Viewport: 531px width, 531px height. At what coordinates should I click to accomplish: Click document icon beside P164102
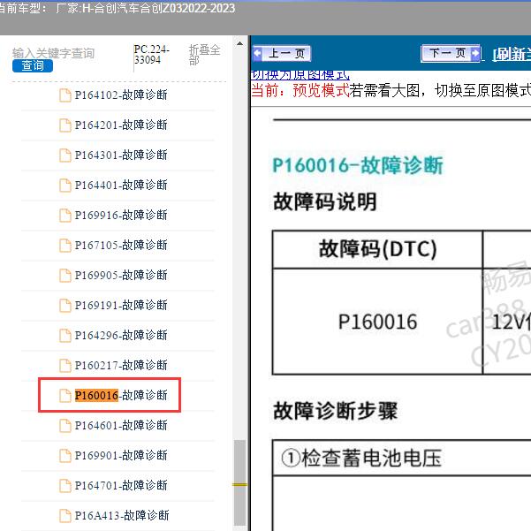[65, 95]
